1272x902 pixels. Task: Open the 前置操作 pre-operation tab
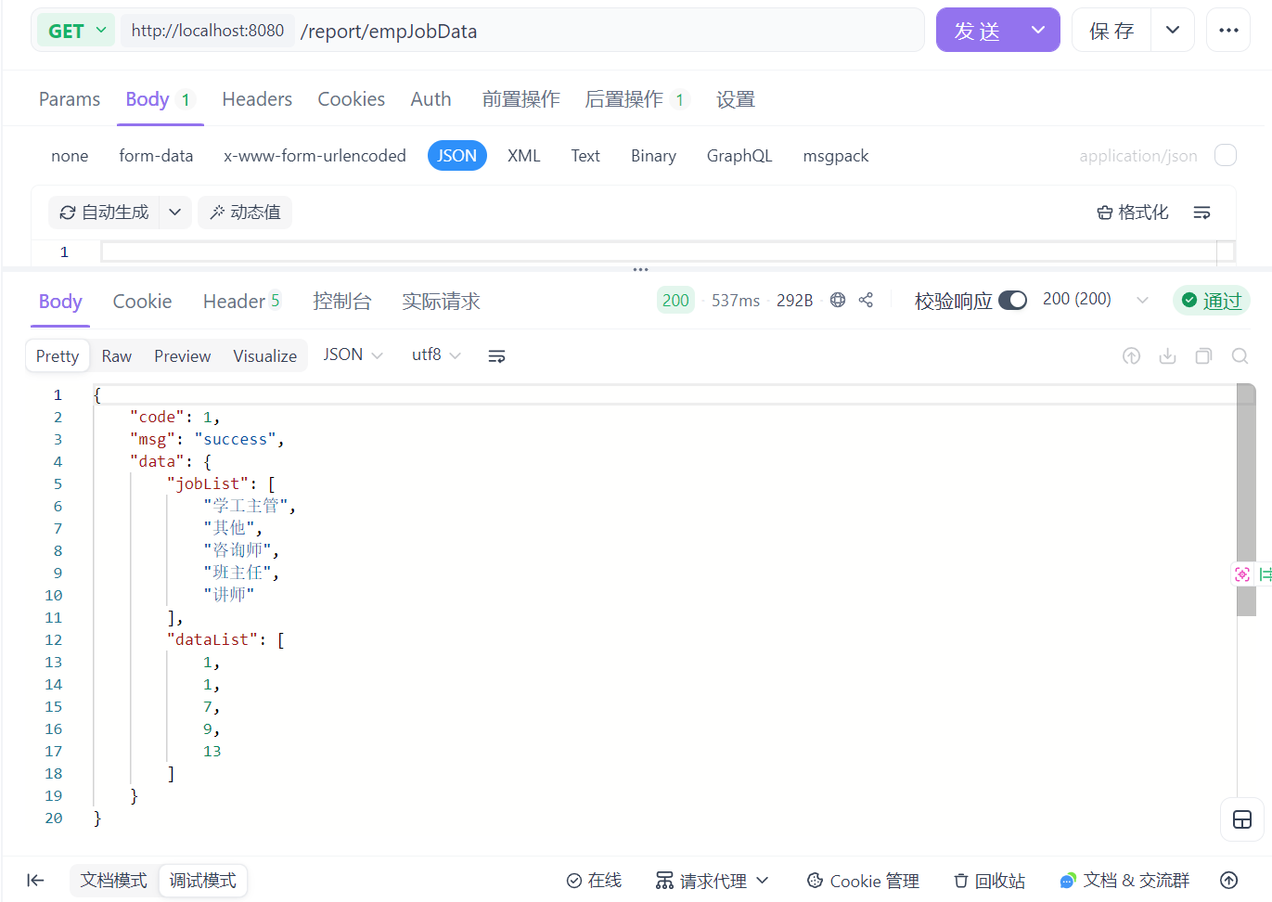tap(520, 99)
